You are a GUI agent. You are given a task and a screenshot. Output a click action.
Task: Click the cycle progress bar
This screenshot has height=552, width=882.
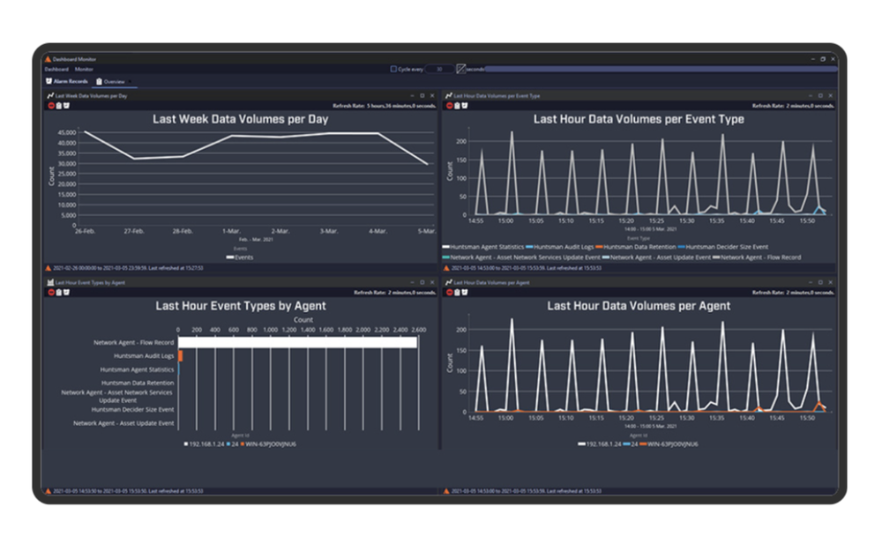pyautogui.click(x=661, y=69)
